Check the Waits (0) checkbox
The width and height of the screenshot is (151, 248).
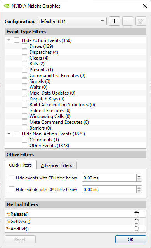pyautogui.click(x=24, y=87)
